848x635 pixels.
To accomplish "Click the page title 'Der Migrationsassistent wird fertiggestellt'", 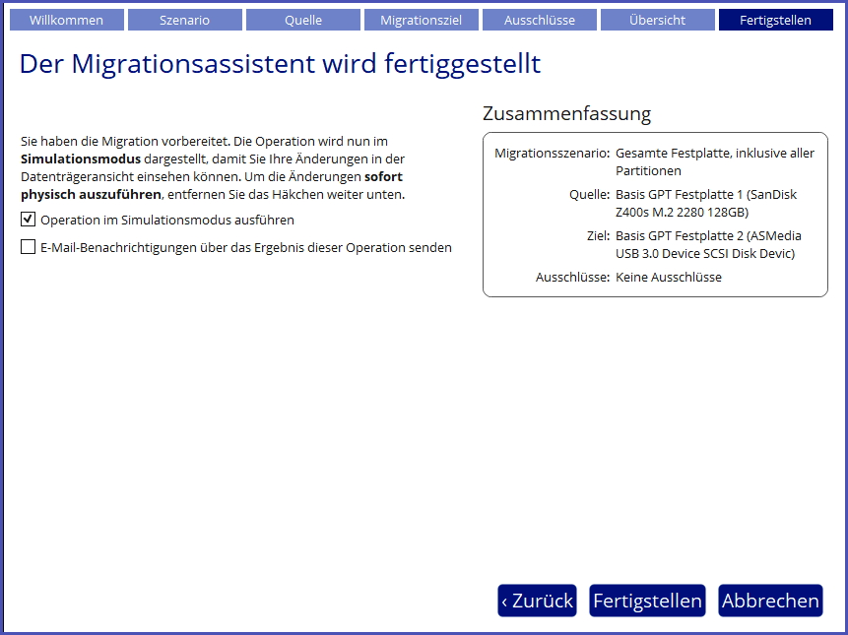I will 280,64.
